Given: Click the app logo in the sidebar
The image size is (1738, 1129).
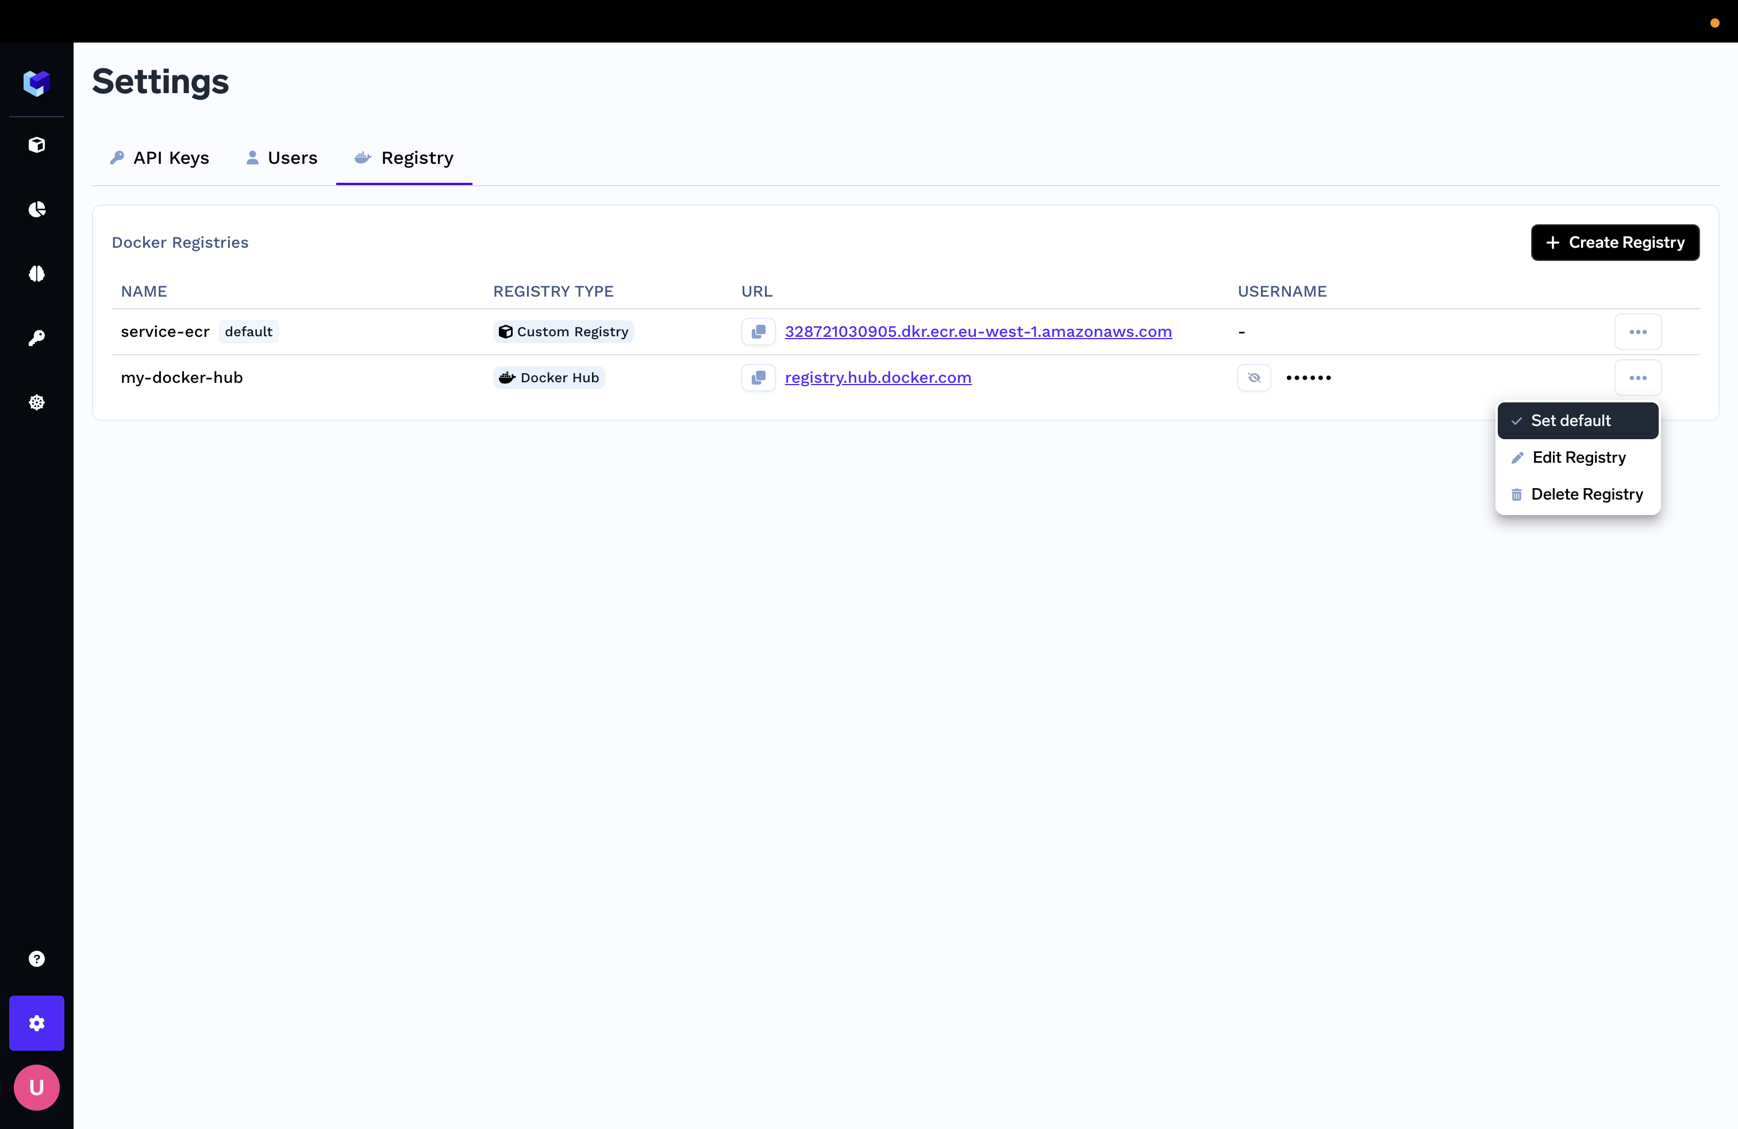Looking at the screenshot, I should click(x=37, y=83).
